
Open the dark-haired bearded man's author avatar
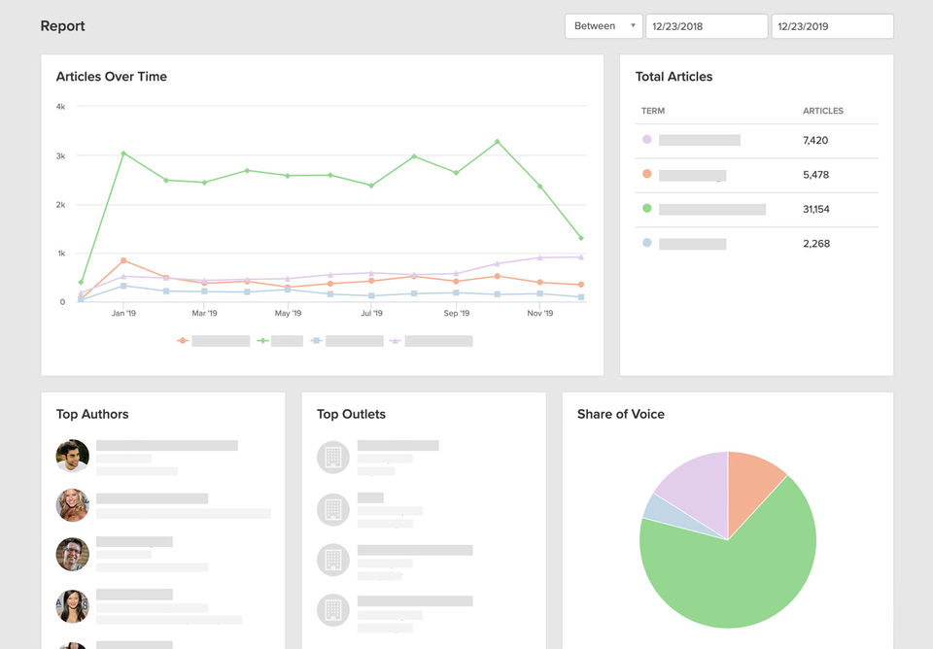[x=73, y=457]
